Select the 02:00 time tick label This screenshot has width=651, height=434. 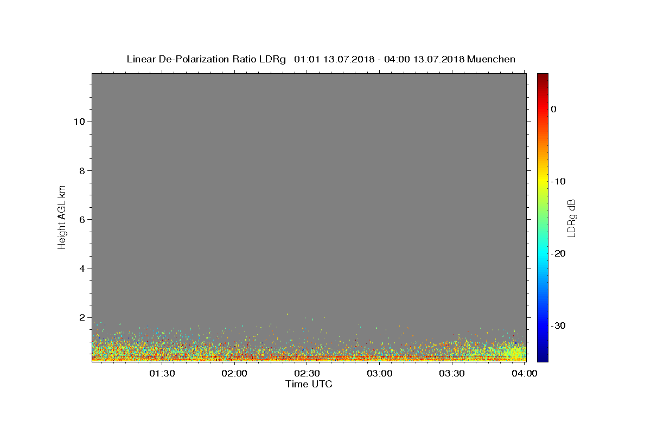click(235, 374)
